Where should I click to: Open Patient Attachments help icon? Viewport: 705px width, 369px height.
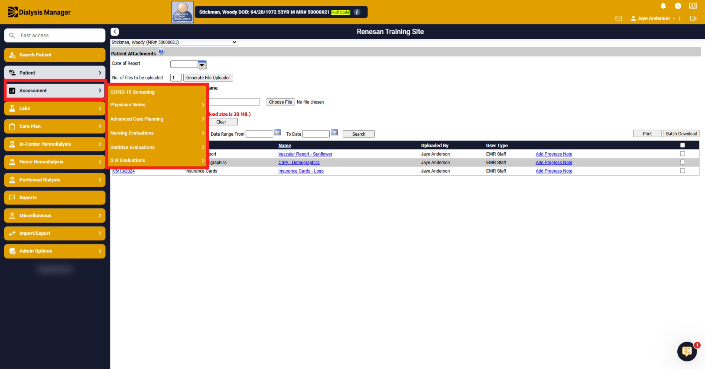[161, 52]
